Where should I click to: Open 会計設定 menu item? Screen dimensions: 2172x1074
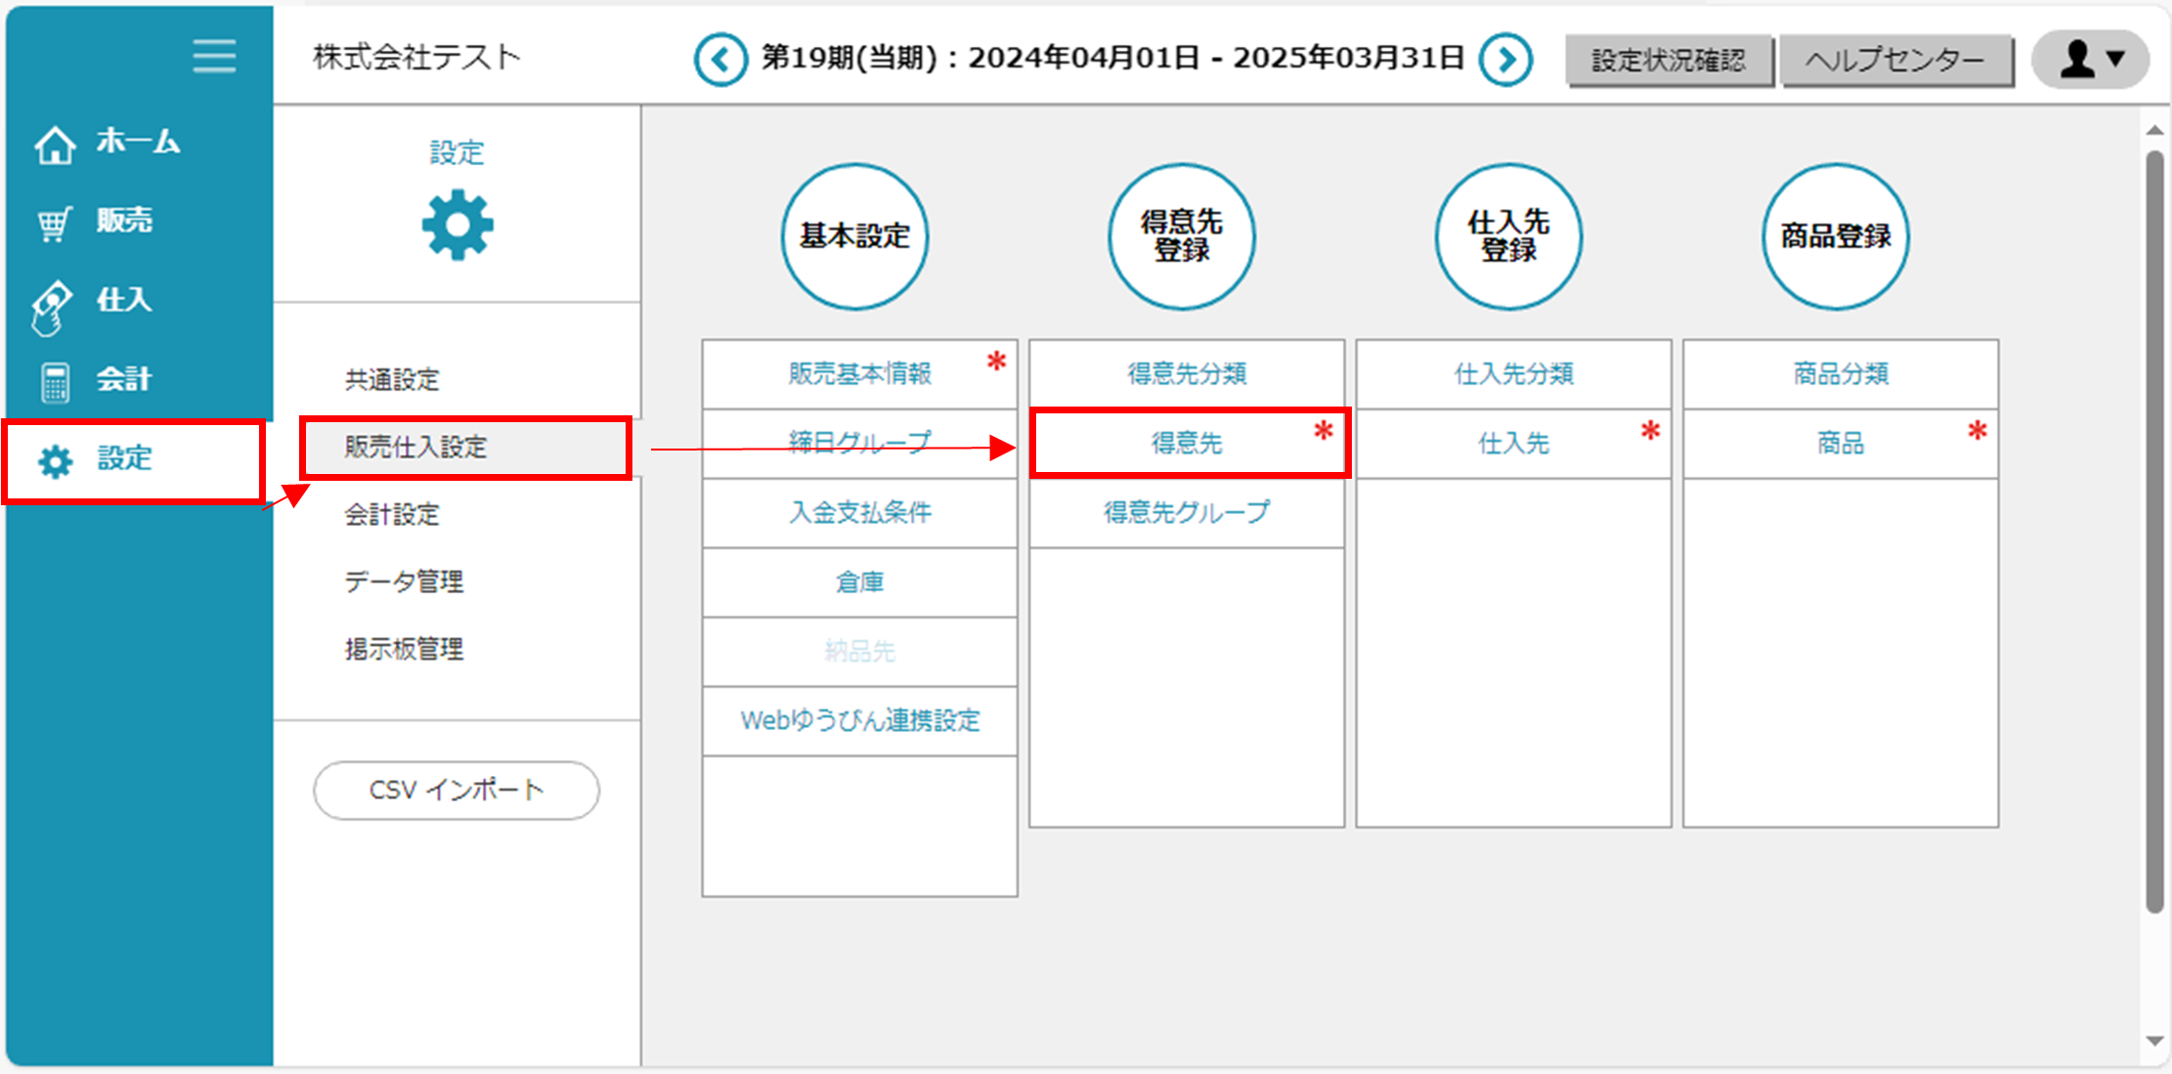click(392, 514)
